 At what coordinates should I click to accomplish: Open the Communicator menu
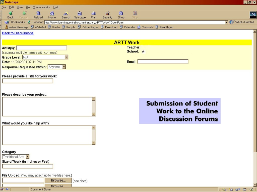pos(41,7)
